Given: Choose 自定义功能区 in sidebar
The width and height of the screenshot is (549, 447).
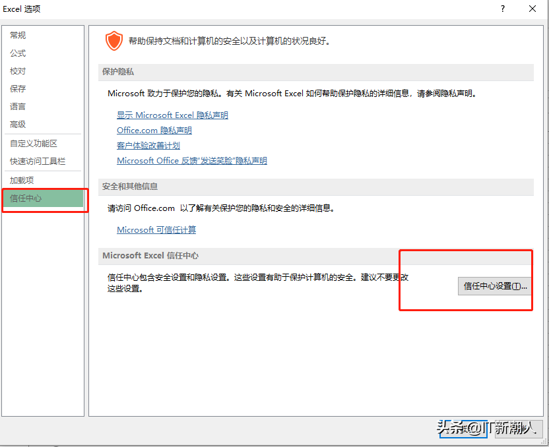Looking at the screenshot, I should pos(34,144).
